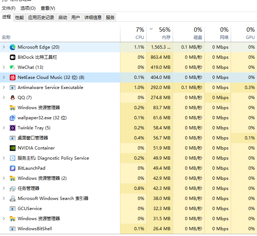This screenshot has height=236, width=257.
Task: Expand the Twinkle Tray (5) group
Action: [x=4, y=128]
